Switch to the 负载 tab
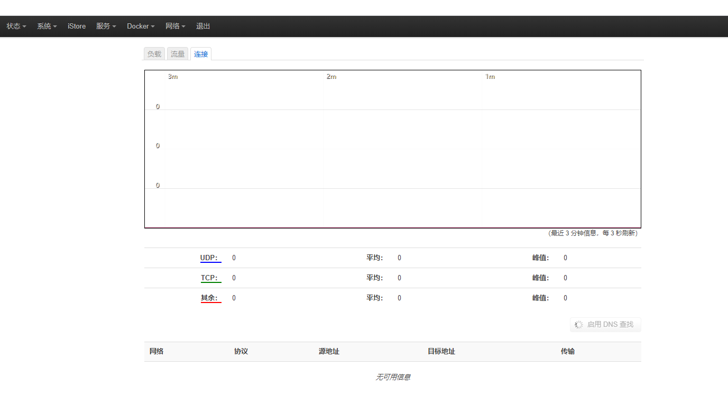This screenshot has width=728, height=394. (154, 54)
